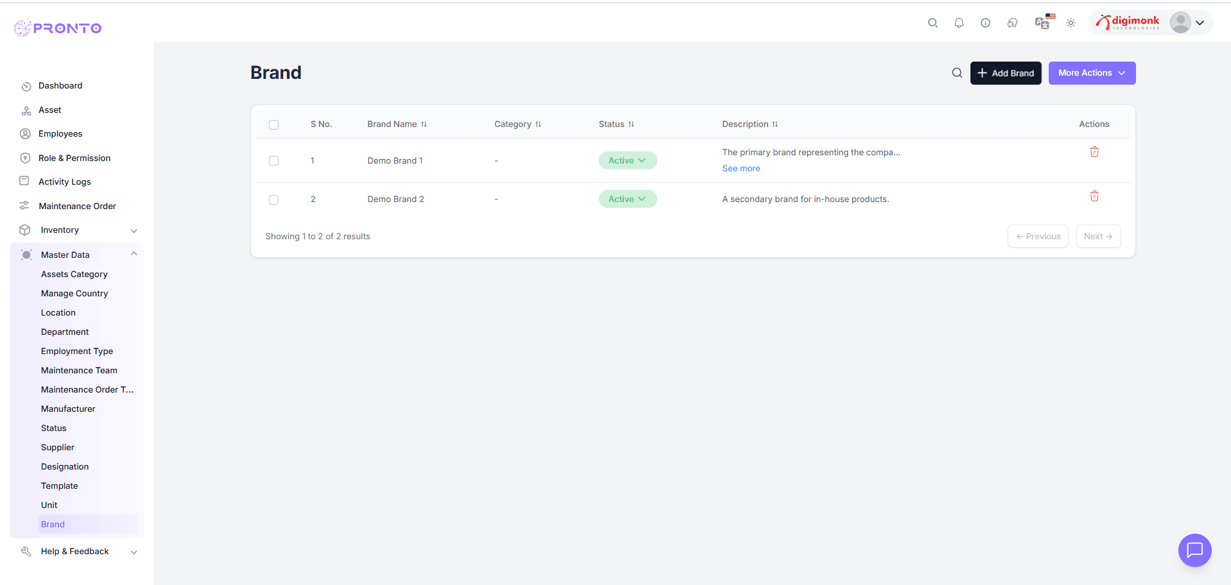Screen dimensions: 1231x585
Task: Click the Add Brand button
Action: [1005, 72]
